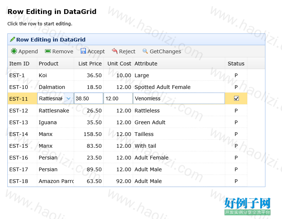
Task: Click the 83.50 list price cell
Action: [89, 146]
